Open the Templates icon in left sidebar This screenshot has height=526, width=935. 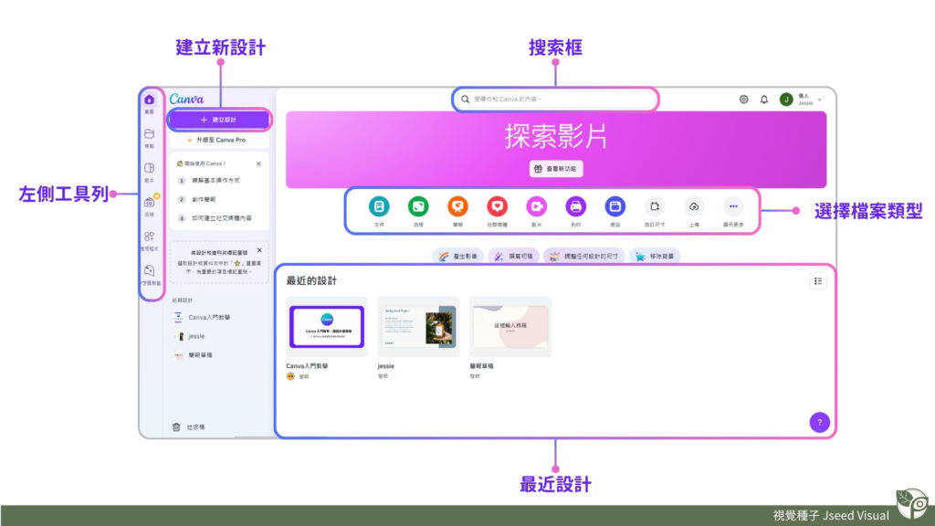(x=149, y=168)
